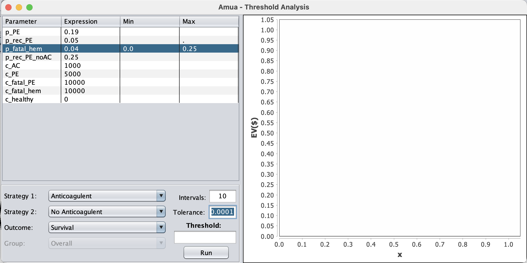The height and width of the screenshot is (263, 527).
Task: Click the Intervals input field
Action: point(222,196)
